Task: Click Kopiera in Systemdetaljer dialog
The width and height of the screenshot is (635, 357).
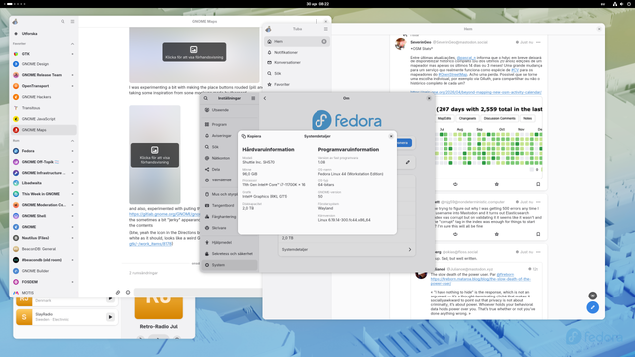Action: coord(251,137)
